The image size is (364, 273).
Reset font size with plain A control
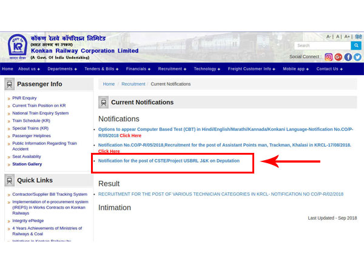click(x=338, y=36)
